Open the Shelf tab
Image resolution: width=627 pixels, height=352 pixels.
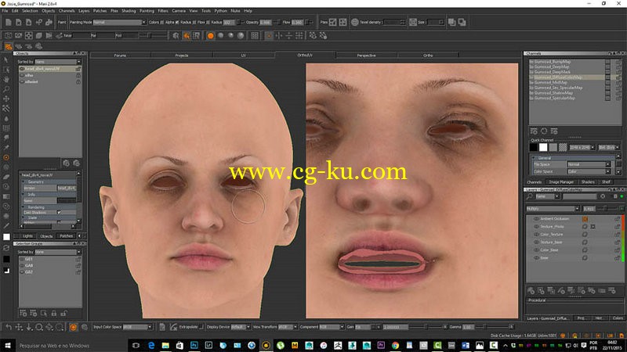click(x=606, y=182)
